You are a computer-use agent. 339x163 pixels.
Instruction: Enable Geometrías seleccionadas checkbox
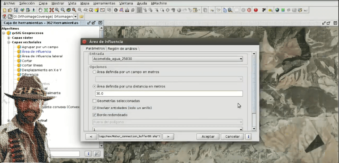(x=94, y=101)
